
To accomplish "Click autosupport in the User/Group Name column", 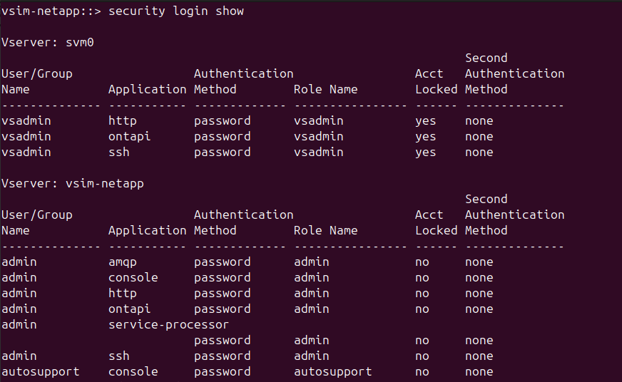I will [x=41, y=371].
